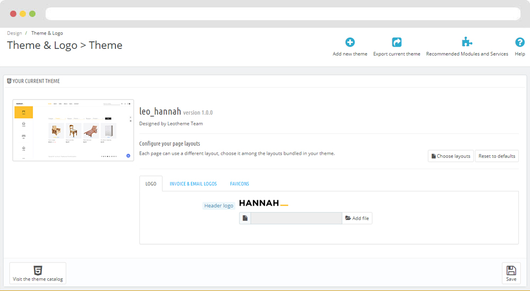Click the floppy disk Save icon
Viewport: 530px width, 291px height.
[x=511, y=270]
